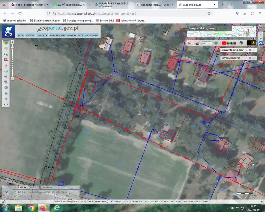Select the green info identify tool
Viewport: 265px width, 212px height.
6,43
